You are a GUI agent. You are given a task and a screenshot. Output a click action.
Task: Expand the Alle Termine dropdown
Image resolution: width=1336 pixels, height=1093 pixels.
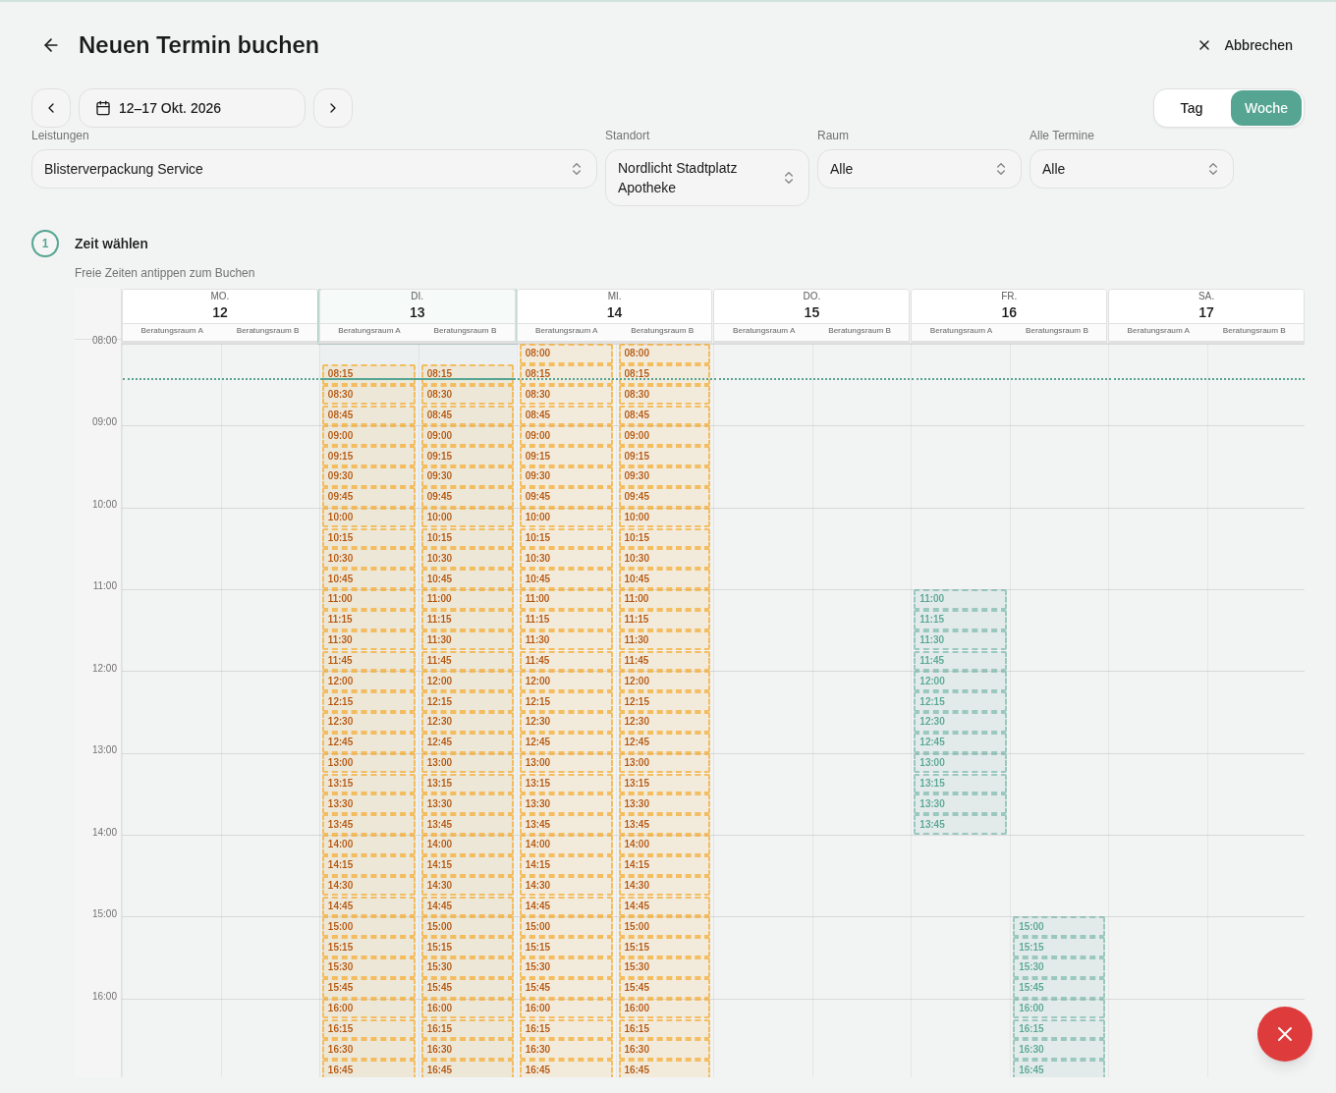coord(1132,169)
